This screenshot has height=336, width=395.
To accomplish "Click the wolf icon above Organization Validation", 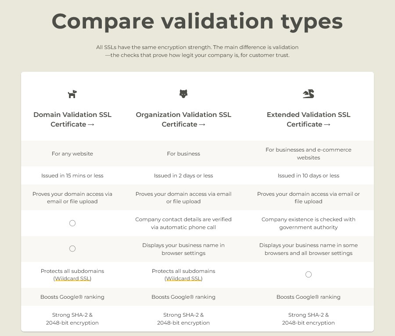I will (x=183, y=94).
